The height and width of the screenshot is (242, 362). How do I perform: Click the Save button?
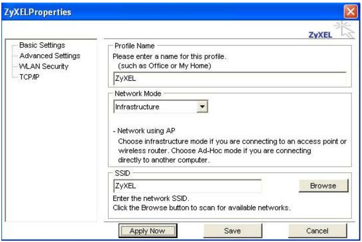click(x=232, y=231)
